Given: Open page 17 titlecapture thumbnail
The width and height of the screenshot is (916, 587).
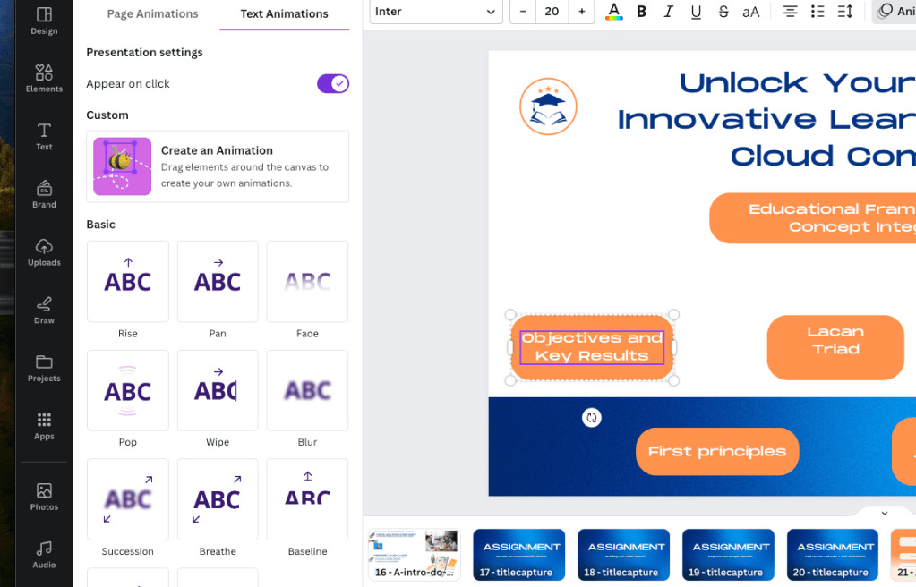Looking at the screenshot, I should pyautogui.click(x=518, y=555).
